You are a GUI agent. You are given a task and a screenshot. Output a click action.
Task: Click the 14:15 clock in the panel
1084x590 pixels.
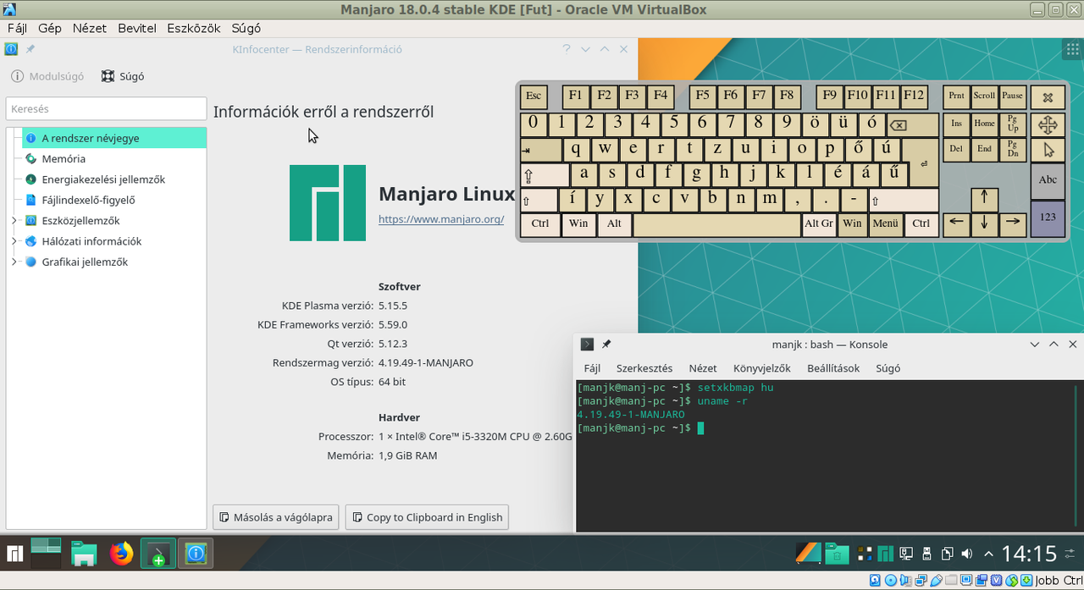[1029, 554]
